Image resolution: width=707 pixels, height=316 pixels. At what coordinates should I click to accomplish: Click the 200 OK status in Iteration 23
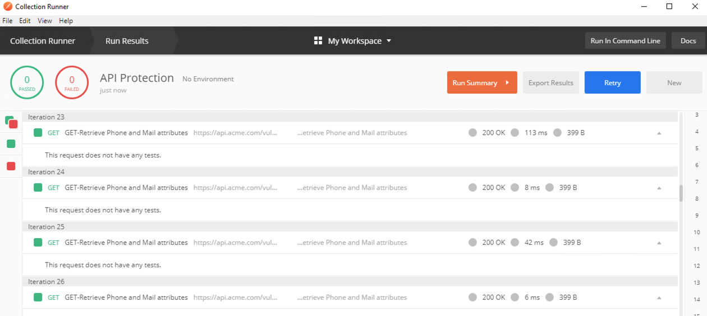coord(494,133)
